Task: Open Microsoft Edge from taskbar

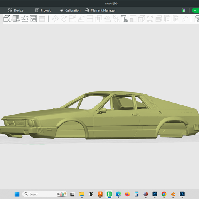Action: [x=118, y=194]
